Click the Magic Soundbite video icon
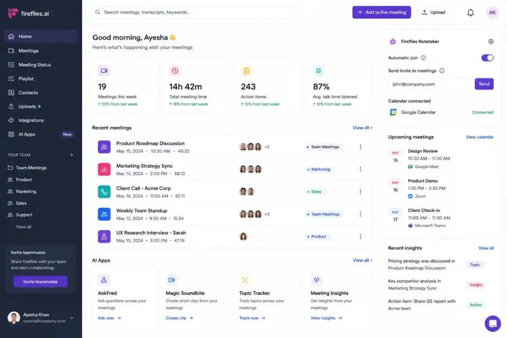This screenshot has height=338, width=507. [x=172, y=280]
